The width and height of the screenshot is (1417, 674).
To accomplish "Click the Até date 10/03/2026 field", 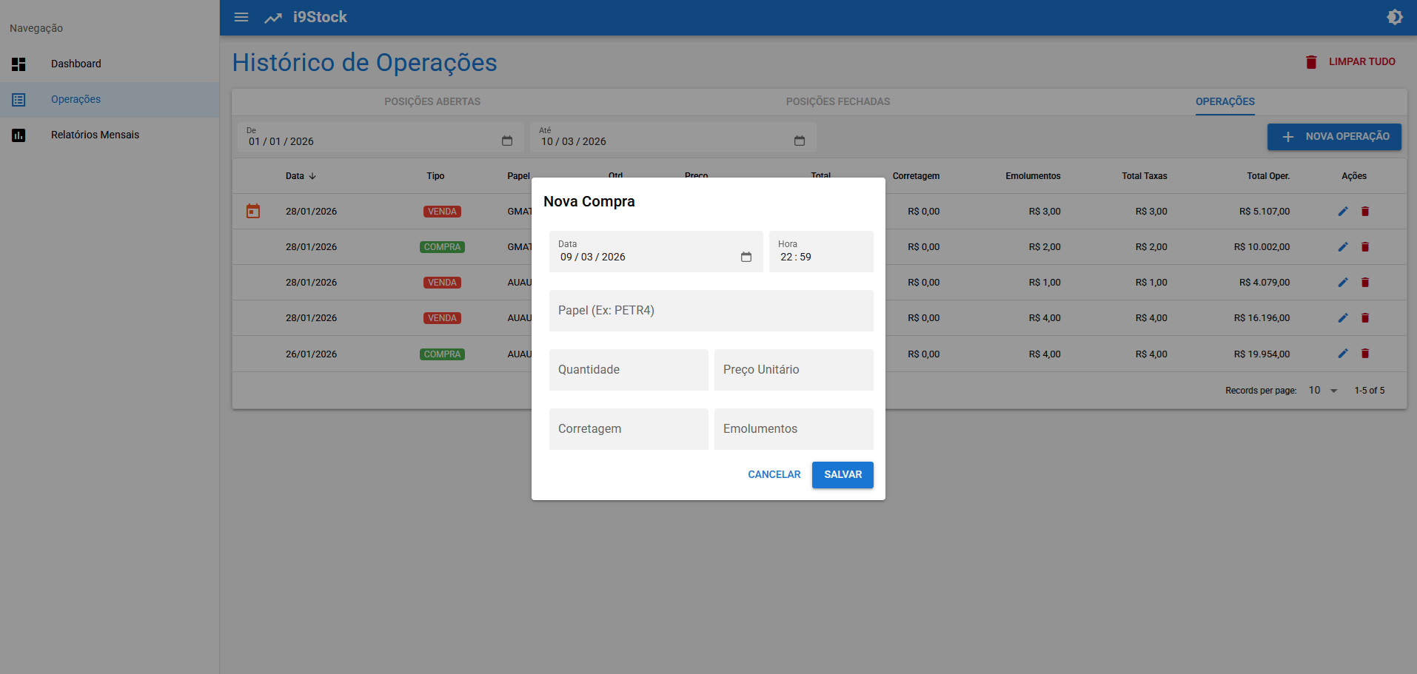I will pyautogui.click(x=674, y=137).
